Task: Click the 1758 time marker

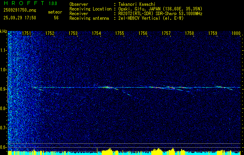Action: pyautogui.click(x=190, y=33)
